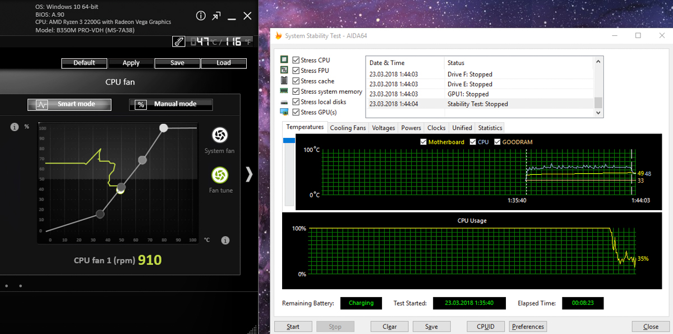Open the Voltages tab
This screenshot has height=334, width=673.
(384, 128)
